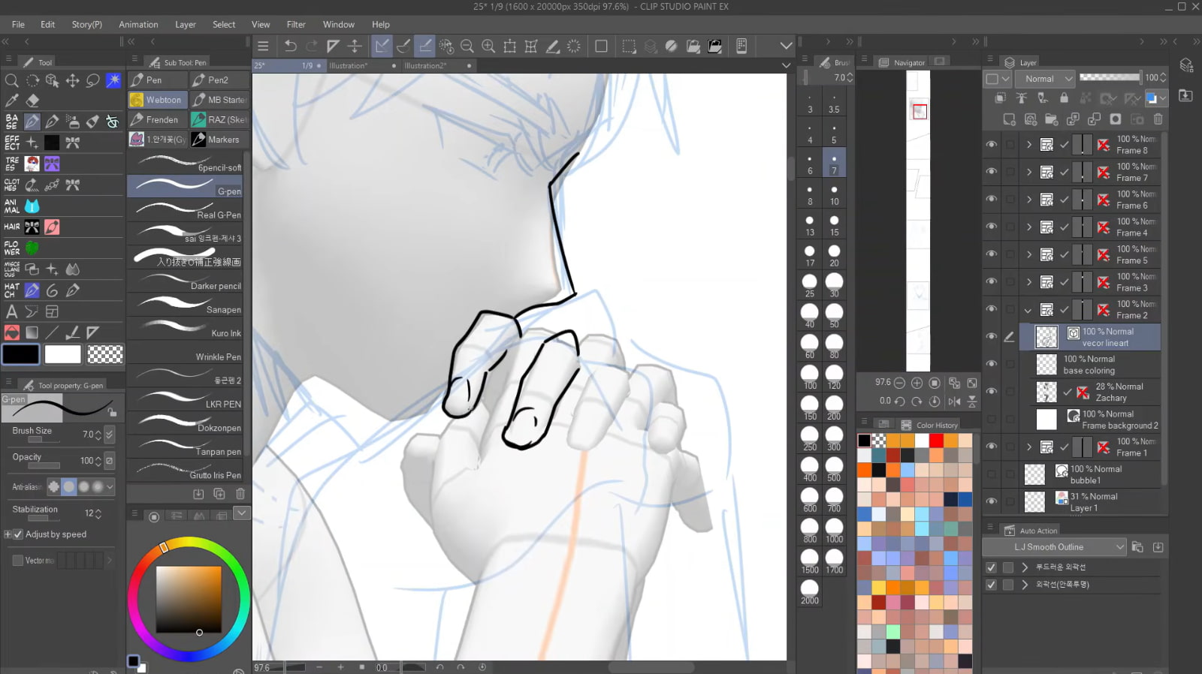Click the Brush Size value field

[x=87, y=435]
